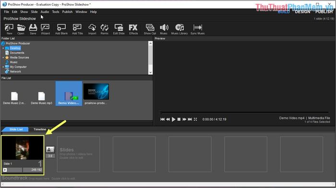Select the Desktop folder

(x=15, y=48)
